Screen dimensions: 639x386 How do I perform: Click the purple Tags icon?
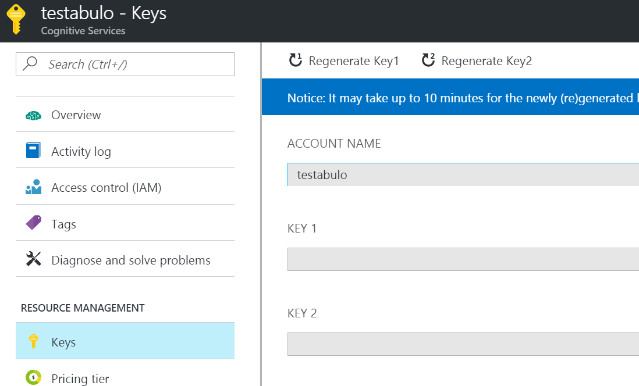(33, 223)
